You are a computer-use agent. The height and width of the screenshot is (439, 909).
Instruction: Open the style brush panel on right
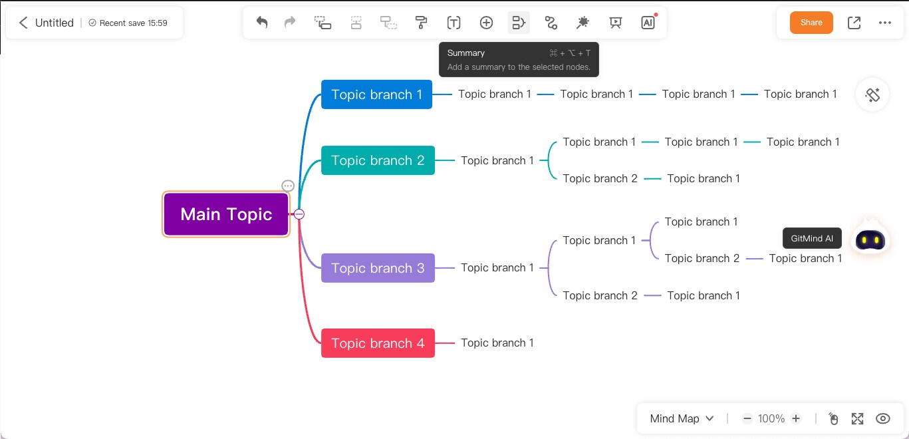(872, 94)
